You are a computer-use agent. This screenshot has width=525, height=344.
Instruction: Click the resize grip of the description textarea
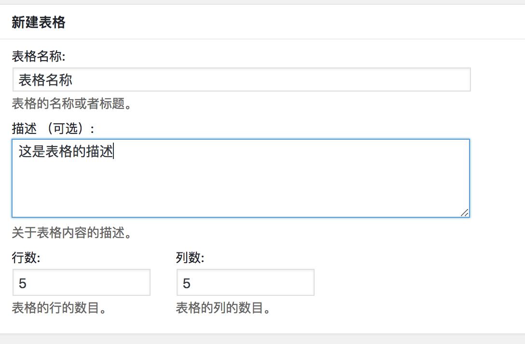pos(465,212)
